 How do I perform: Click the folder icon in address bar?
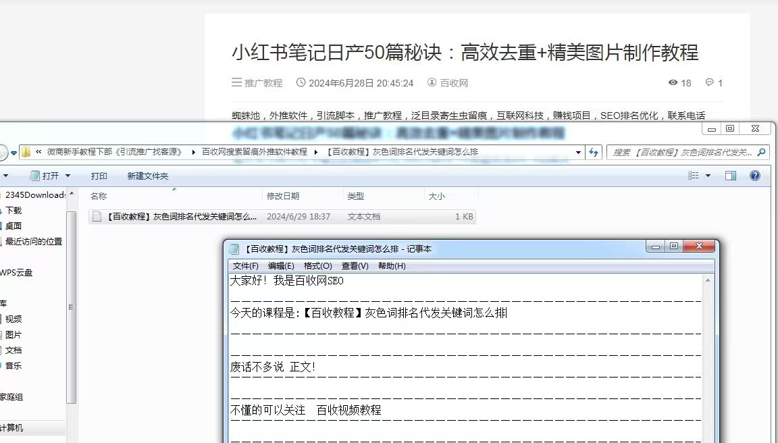point(26,153)
